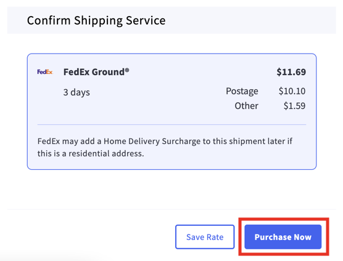Click the Confirm Shipping Service heading
The image size is (343, 261).
(96, 20)
